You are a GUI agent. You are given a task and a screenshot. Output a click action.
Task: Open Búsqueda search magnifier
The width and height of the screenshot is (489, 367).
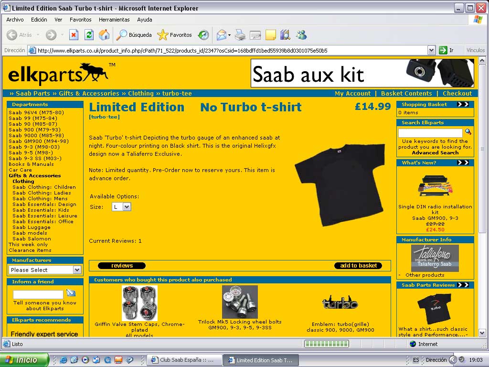coord(134,35)
